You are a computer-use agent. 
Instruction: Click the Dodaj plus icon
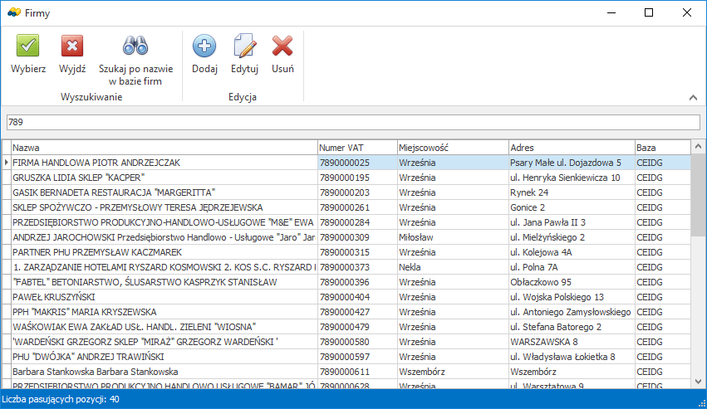tap(204, 46)
